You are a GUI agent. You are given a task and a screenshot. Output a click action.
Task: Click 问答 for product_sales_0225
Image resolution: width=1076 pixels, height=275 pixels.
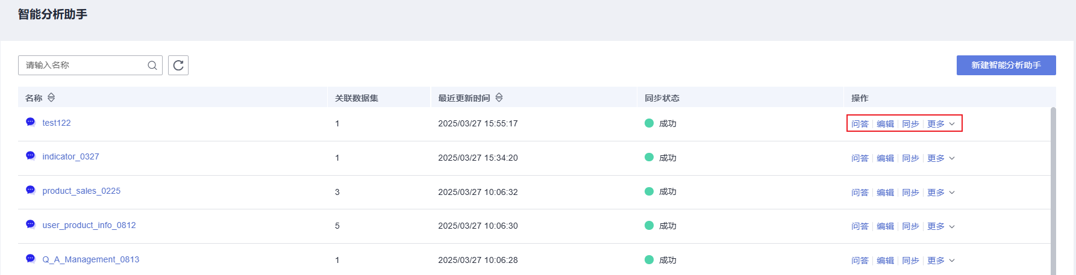pos(860,193)
